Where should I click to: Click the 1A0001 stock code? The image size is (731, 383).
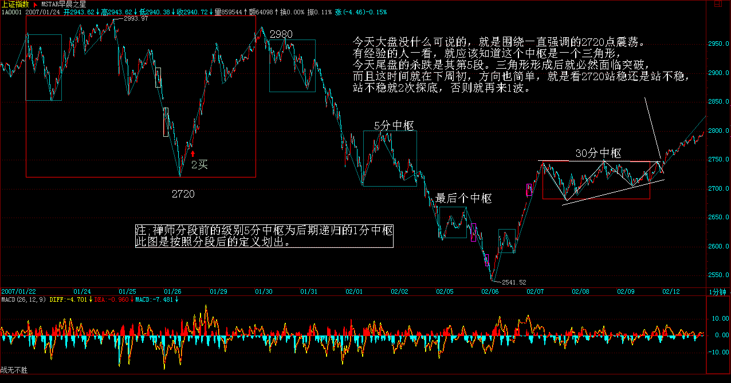11,12
